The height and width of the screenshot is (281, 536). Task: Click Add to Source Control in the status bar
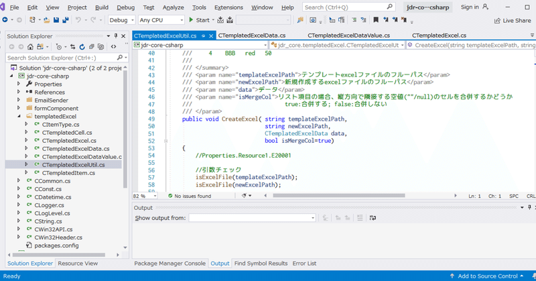(487, 276)
